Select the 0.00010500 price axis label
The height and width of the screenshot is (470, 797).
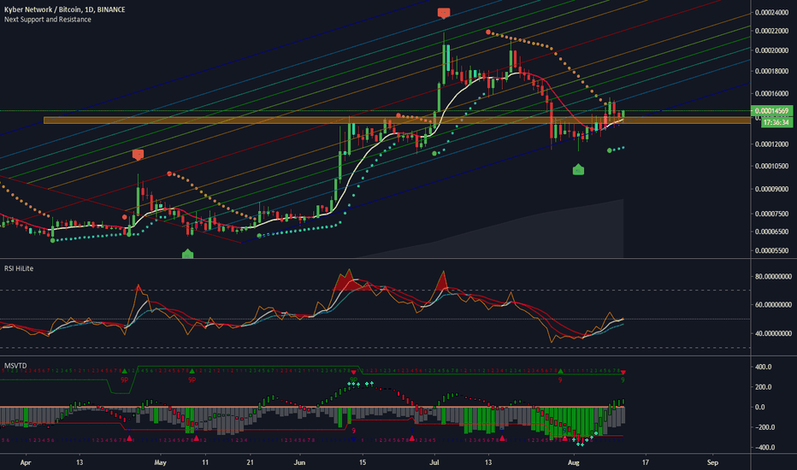[771, 166]
